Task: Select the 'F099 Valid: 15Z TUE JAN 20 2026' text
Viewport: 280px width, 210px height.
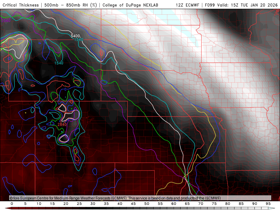Action: (241, 5)
